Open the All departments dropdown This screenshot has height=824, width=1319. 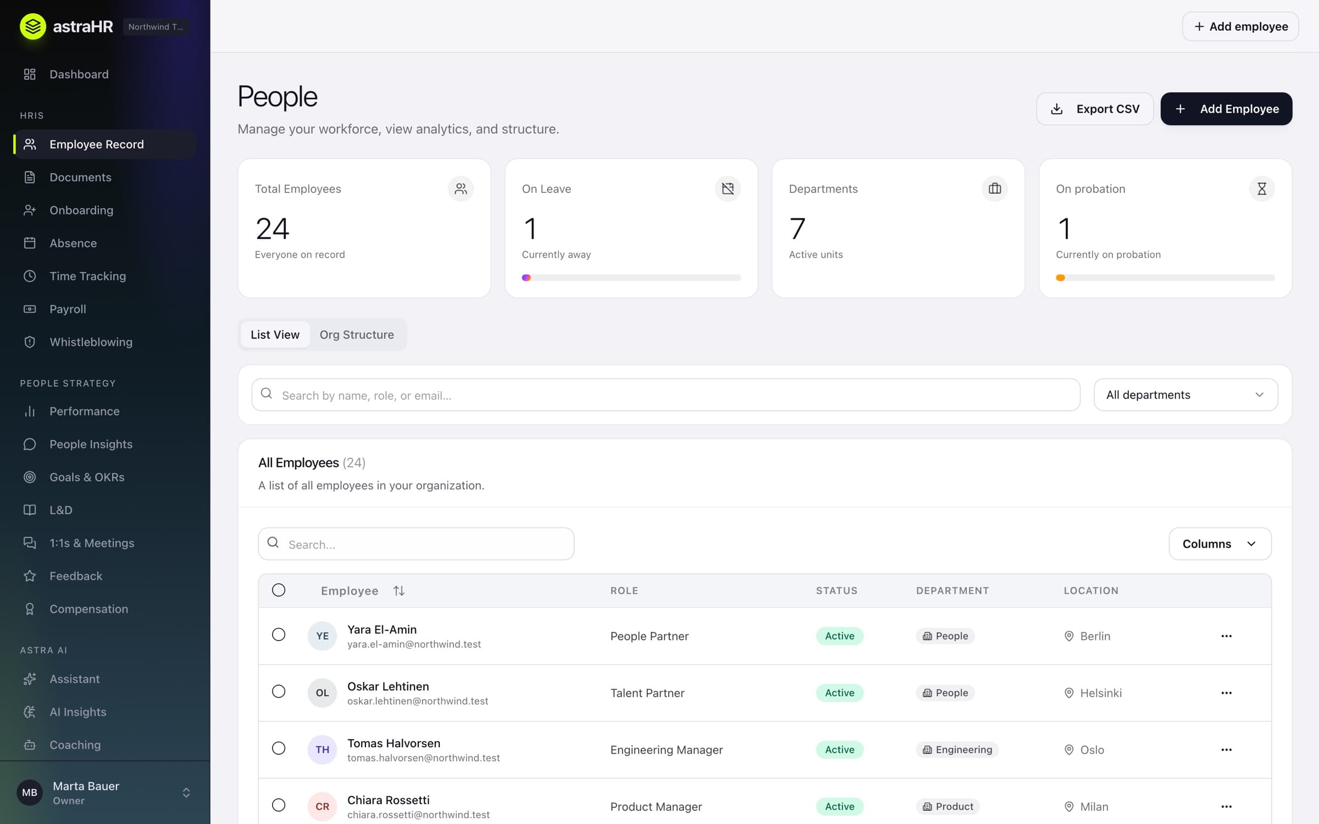(1185, 394)
